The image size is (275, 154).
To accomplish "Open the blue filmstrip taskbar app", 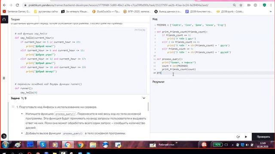I will point(30,145).
